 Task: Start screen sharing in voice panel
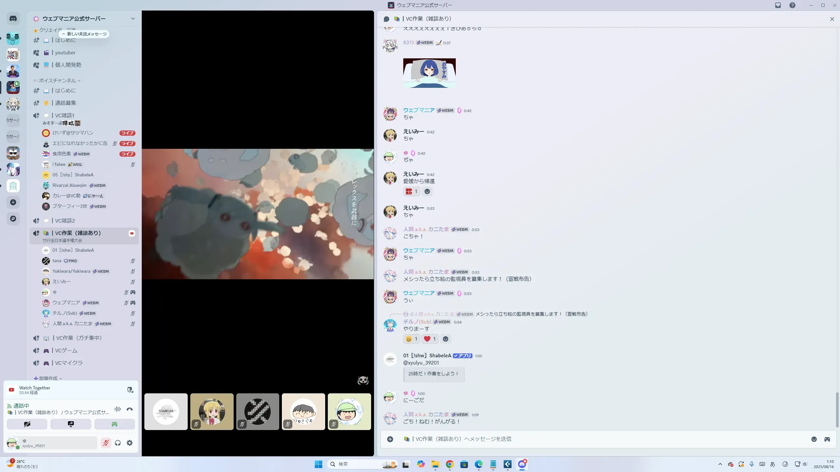(71, 424)
